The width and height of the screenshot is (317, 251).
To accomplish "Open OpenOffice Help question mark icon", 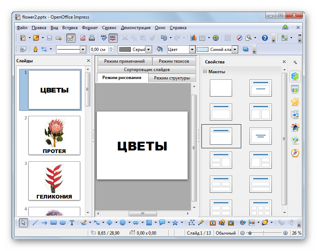I will (x=265, y=38).
